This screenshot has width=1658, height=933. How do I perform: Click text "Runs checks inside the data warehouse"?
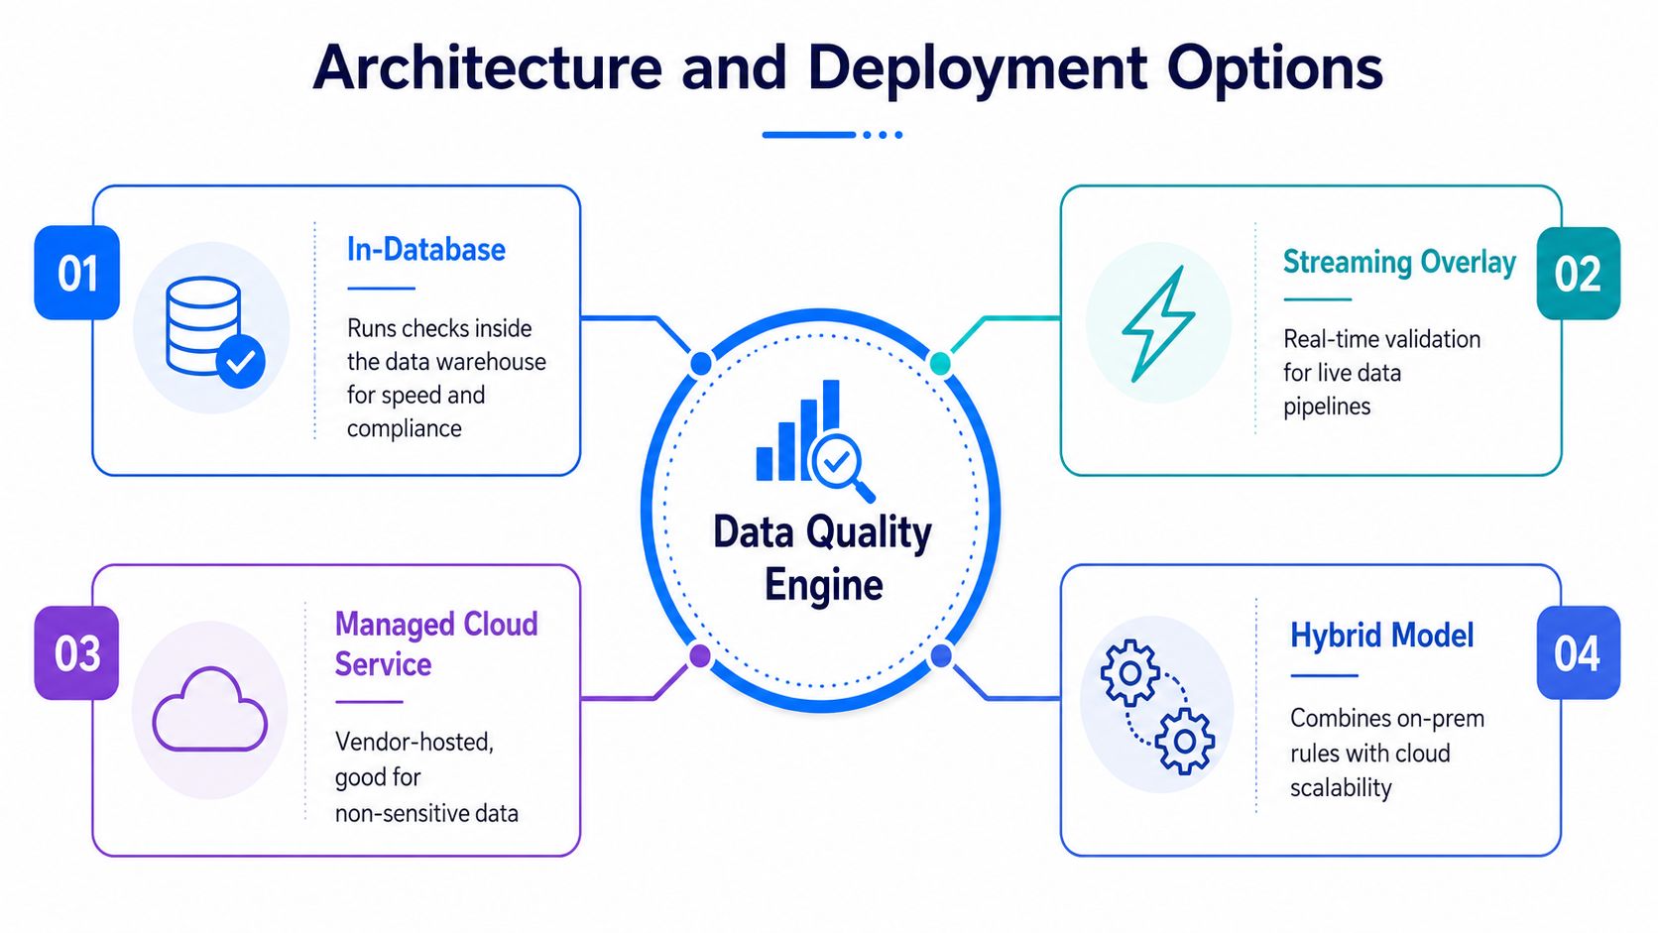click(x=446, y=345)
